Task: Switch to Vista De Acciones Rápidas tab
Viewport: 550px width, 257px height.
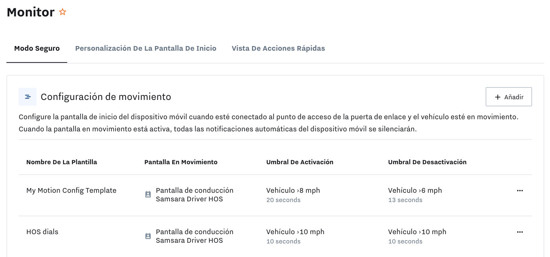Action: [x=278, y=48]
